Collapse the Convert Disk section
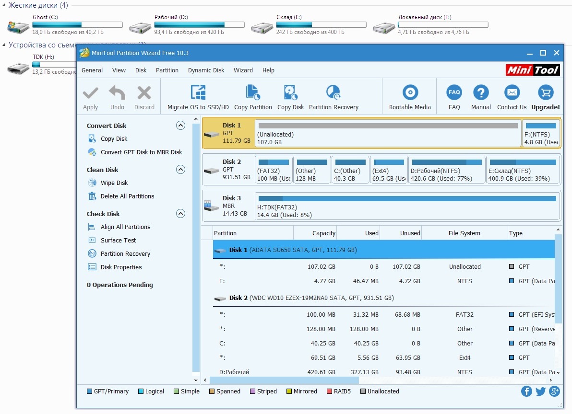 (x=180, y=126)
